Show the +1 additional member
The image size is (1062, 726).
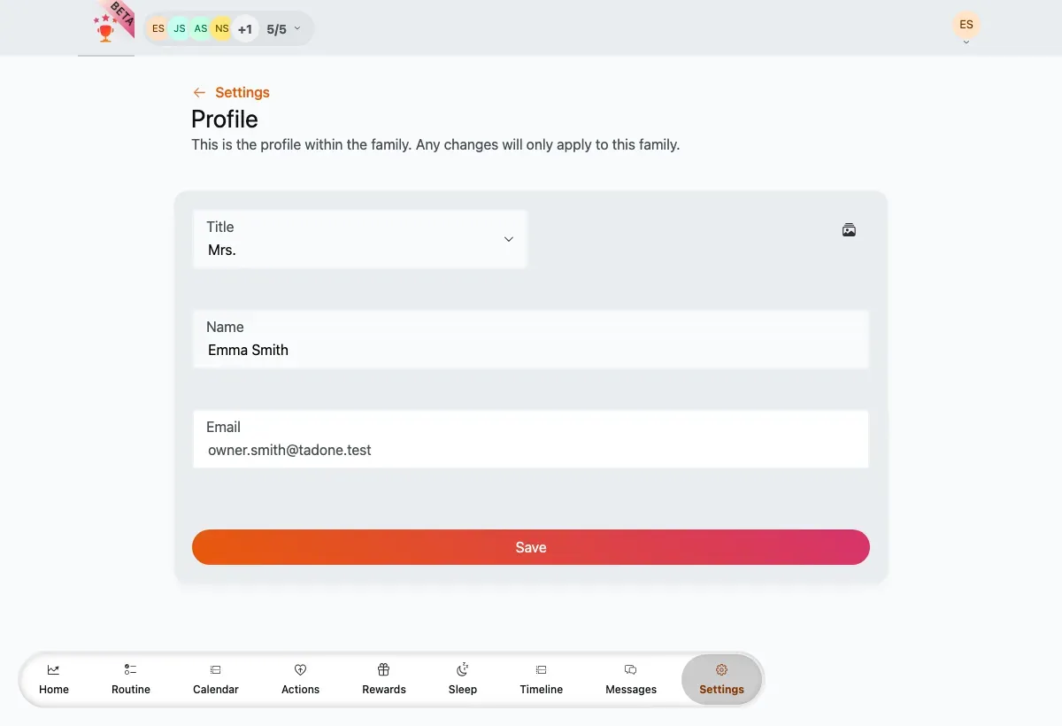tap(245, 29)
